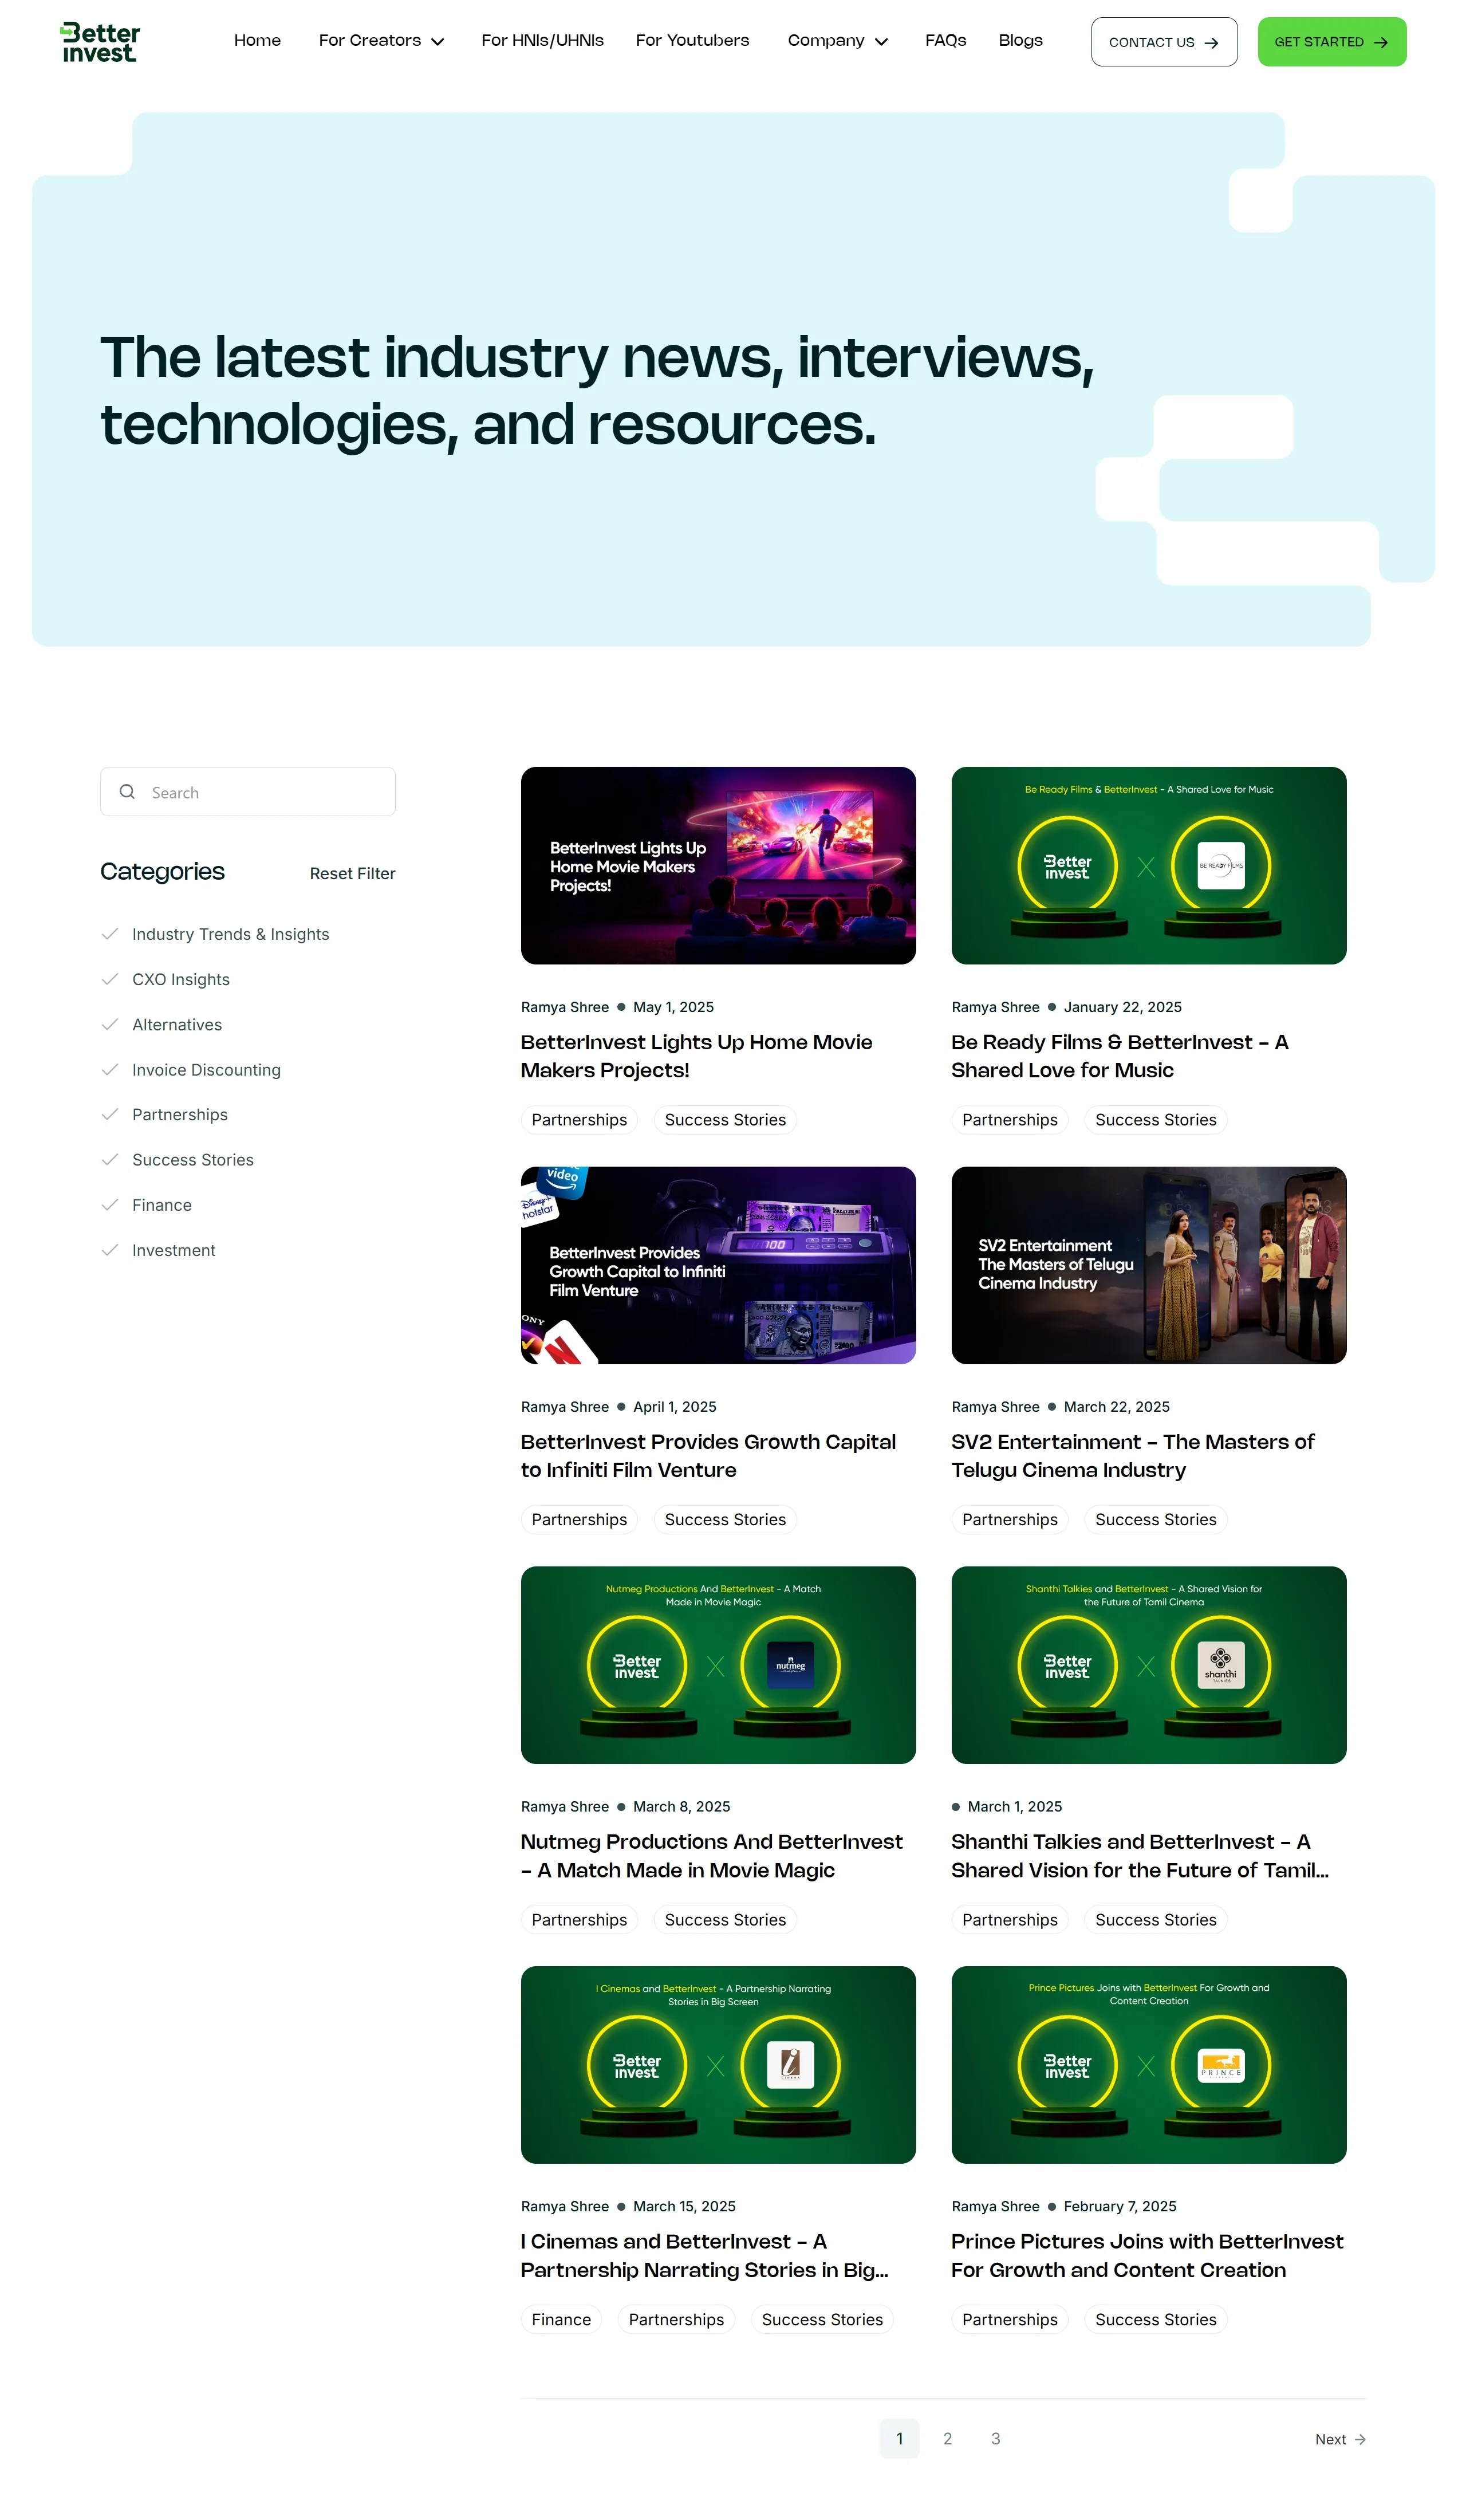The height and width of the screenshot is (2520, 1466).
Task: Click the search magnifier icon
Action: point(127,792)
